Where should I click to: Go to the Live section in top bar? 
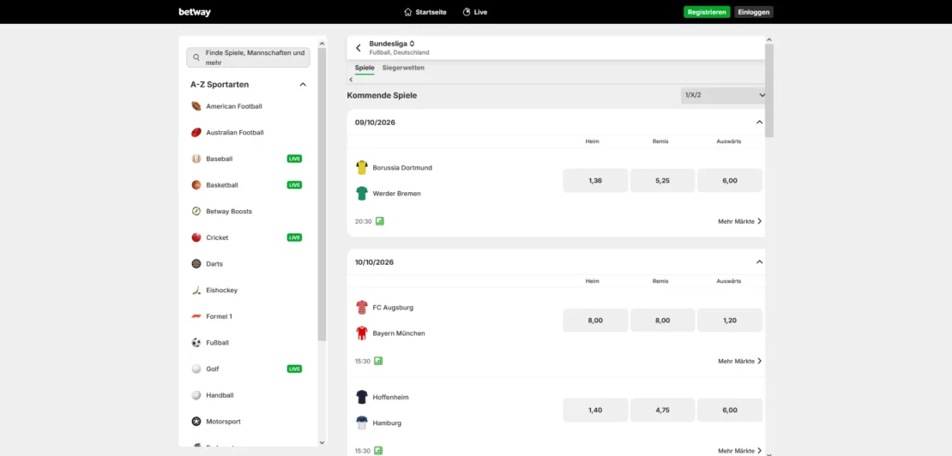click(x=475, y=12)
